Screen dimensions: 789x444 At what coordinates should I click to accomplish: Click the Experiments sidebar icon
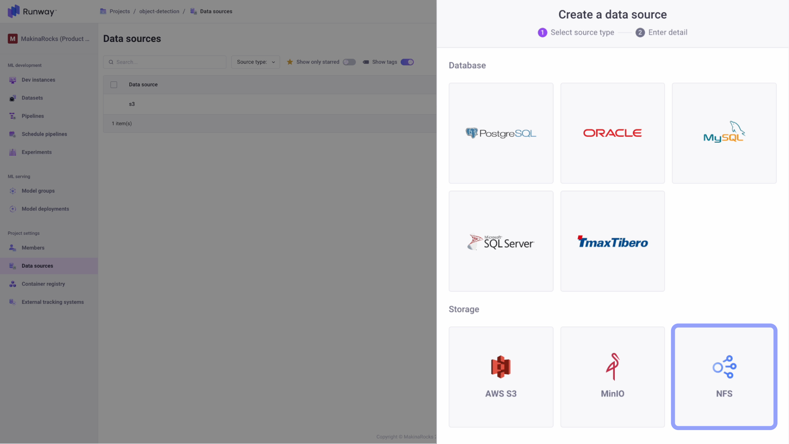coord(13,153)
